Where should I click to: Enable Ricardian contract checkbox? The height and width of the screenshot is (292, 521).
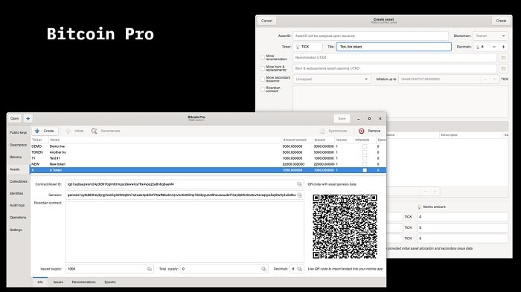[263, 90]
